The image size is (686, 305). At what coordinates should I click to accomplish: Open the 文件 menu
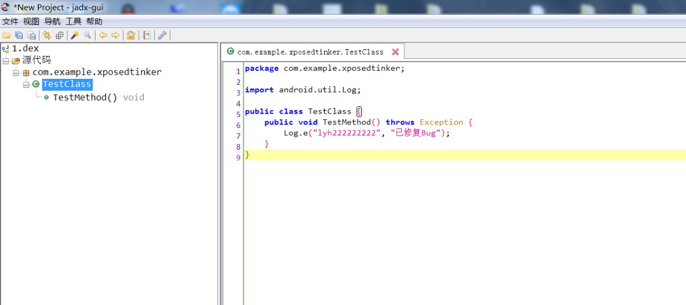pos(10,21)
